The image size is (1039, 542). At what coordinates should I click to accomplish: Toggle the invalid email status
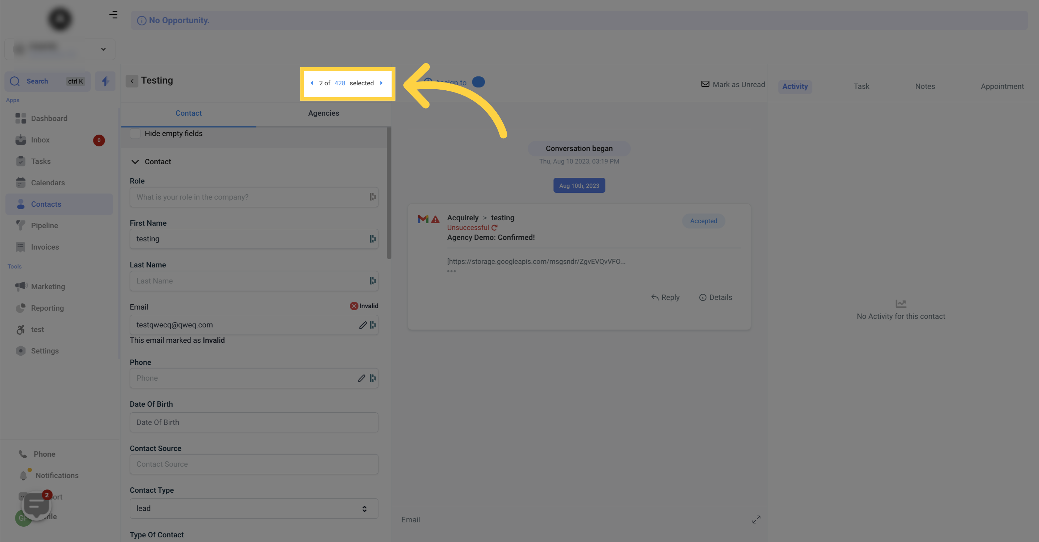(x=354, y=306)
